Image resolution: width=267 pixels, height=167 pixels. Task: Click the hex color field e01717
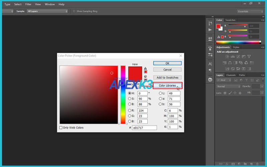[x=145, y=128]
